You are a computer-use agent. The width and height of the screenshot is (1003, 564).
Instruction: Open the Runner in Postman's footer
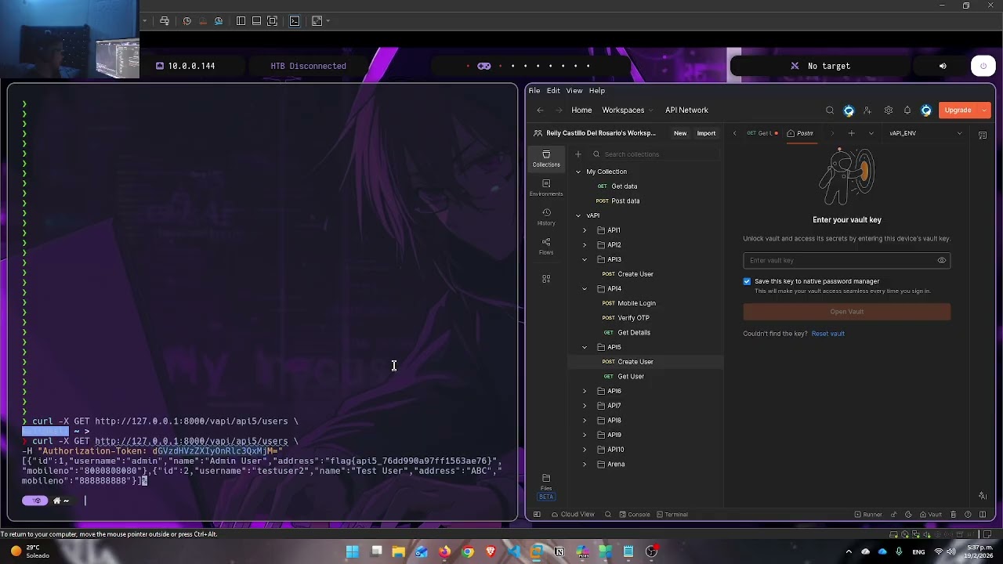[868, 515]
